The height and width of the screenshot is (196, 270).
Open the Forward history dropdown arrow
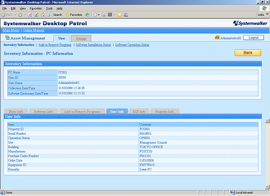(25, 15)
